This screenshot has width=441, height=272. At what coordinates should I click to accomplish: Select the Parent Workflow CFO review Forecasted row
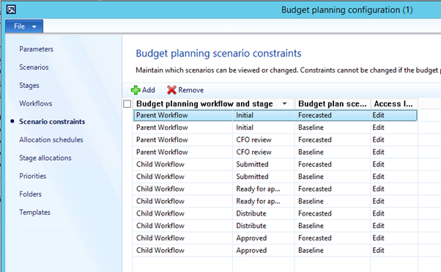pos(275,139)
